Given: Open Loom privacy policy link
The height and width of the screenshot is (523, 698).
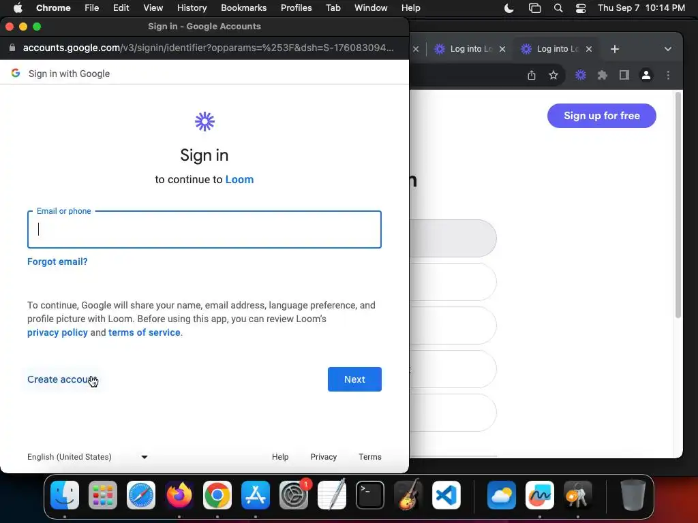Looking at the screenshot, I should pos(57,332).
